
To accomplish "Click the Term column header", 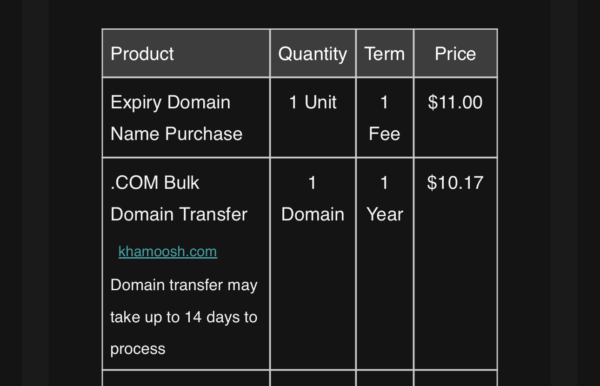I will pyautogui.click(x=385, y=53).
